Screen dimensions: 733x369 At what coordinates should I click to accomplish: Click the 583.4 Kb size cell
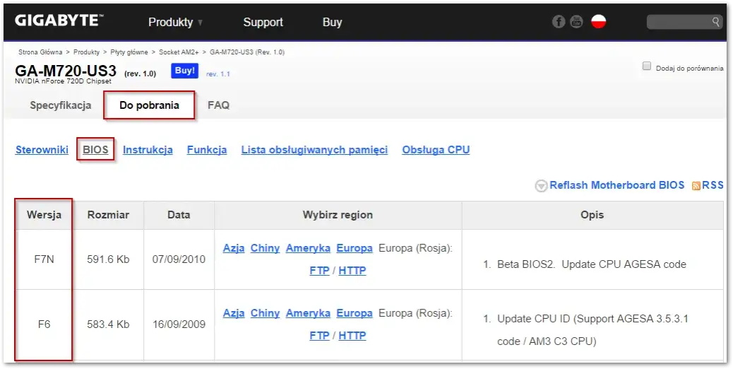(x=109, y=324)
